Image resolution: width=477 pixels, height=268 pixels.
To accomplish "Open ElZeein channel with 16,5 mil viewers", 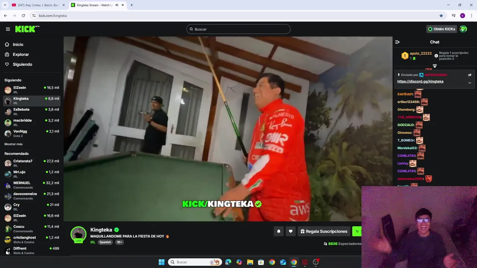I will 32,90.
